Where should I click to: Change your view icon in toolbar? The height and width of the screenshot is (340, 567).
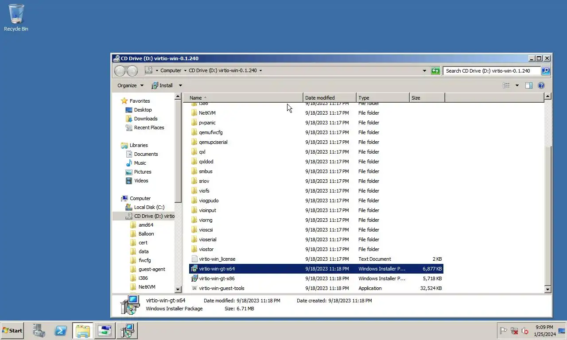tap(506, 85)
